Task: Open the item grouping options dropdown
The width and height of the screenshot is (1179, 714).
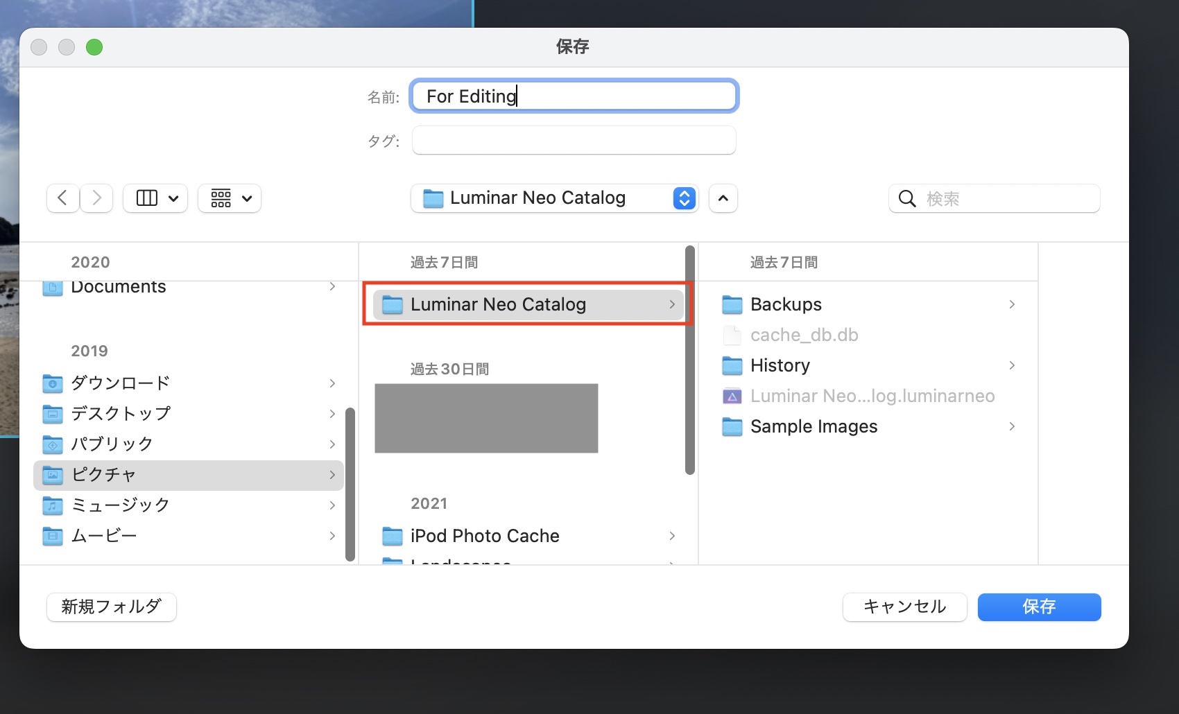Action: tap(230, 198)
